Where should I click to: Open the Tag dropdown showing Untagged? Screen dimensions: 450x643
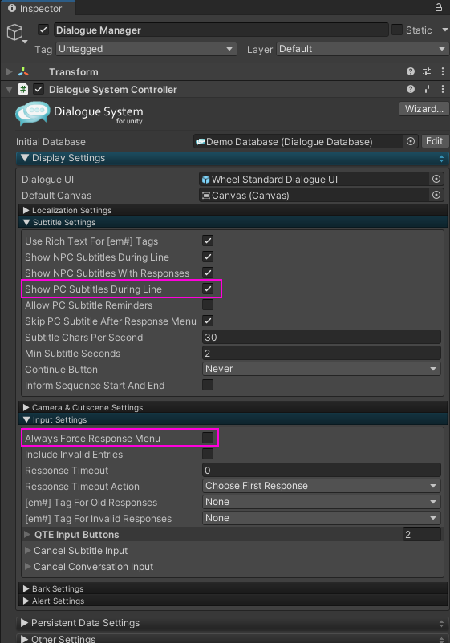[146, 49]
